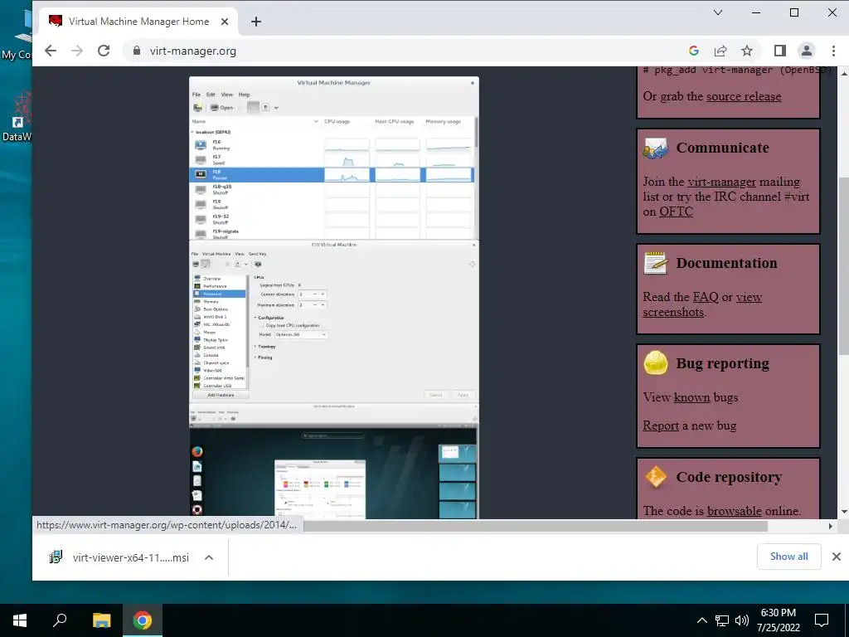The height and width of the screenshot is (637, 849).
Task: Open the Chrome profile avatar
Action: 806,51
